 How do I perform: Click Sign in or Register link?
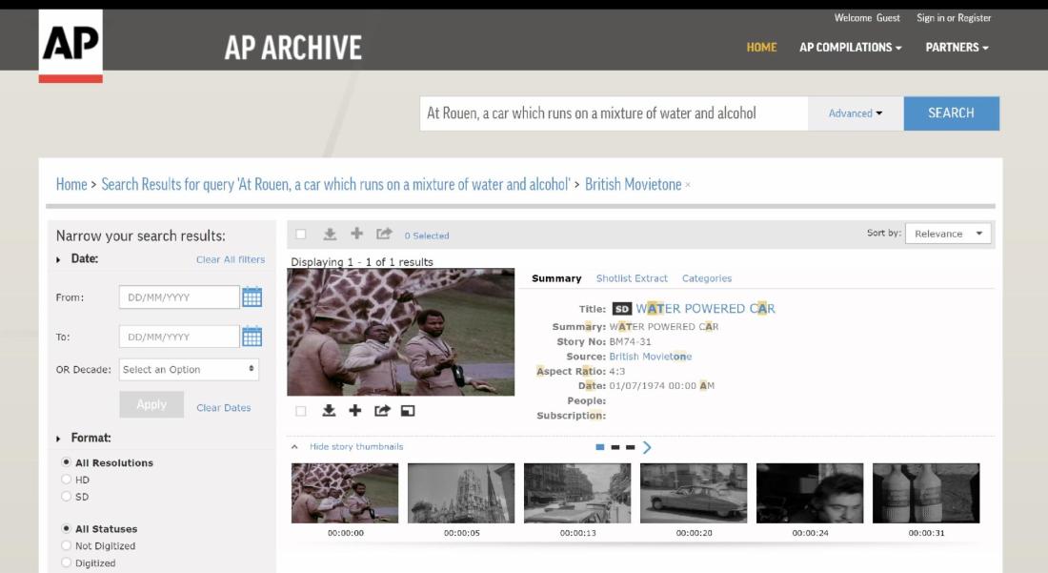(954, 18)
